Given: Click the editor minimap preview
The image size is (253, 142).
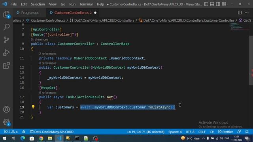Looking at the screenshot, I should click(240, 27).
